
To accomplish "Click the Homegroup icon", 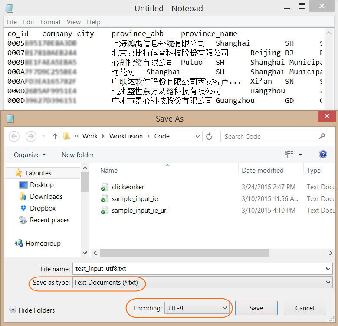I will [x=19, y=243].
